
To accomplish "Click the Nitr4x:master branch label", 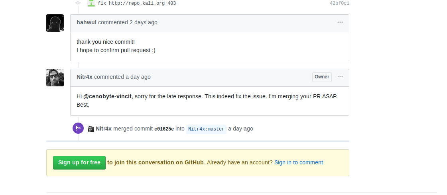I will click(206, 129).
